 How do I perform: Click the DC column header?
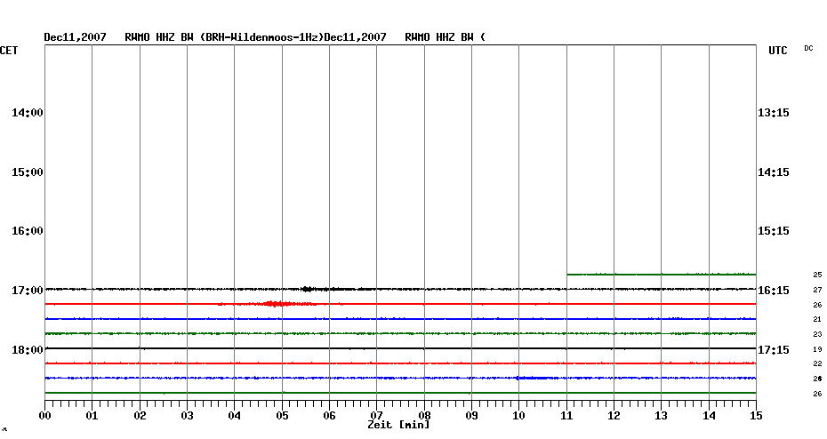[x=808, y=48]
